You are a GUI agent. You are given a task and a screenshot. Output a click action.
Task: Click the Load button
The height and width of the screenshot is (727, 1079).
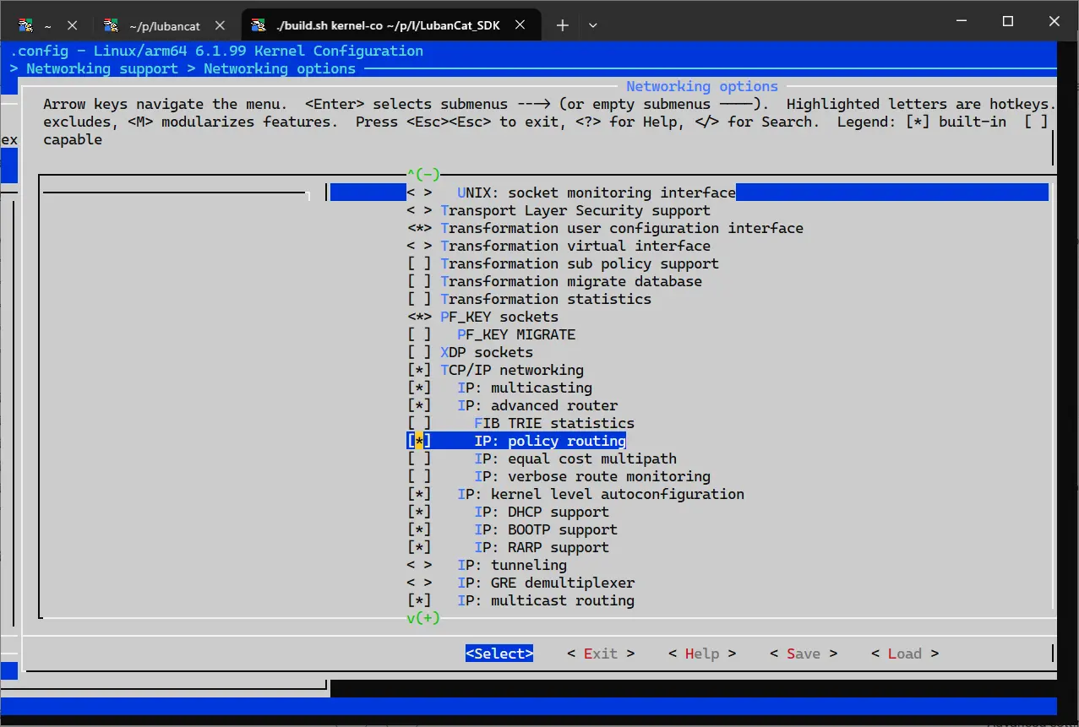[x=904, y=654]
